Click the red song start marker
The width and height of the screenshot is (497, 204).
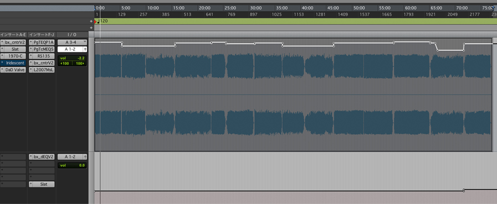[95, 22]
